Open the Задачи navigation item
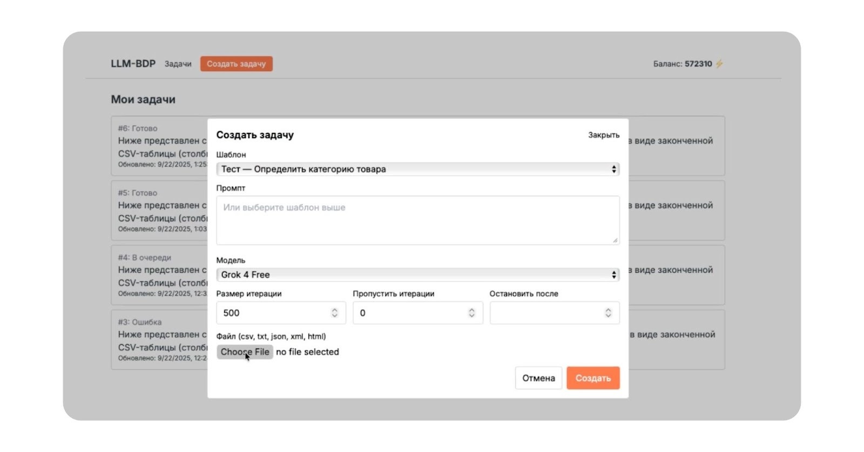The width and height of the screenshot is (864, 452). [x=178, y=64]
